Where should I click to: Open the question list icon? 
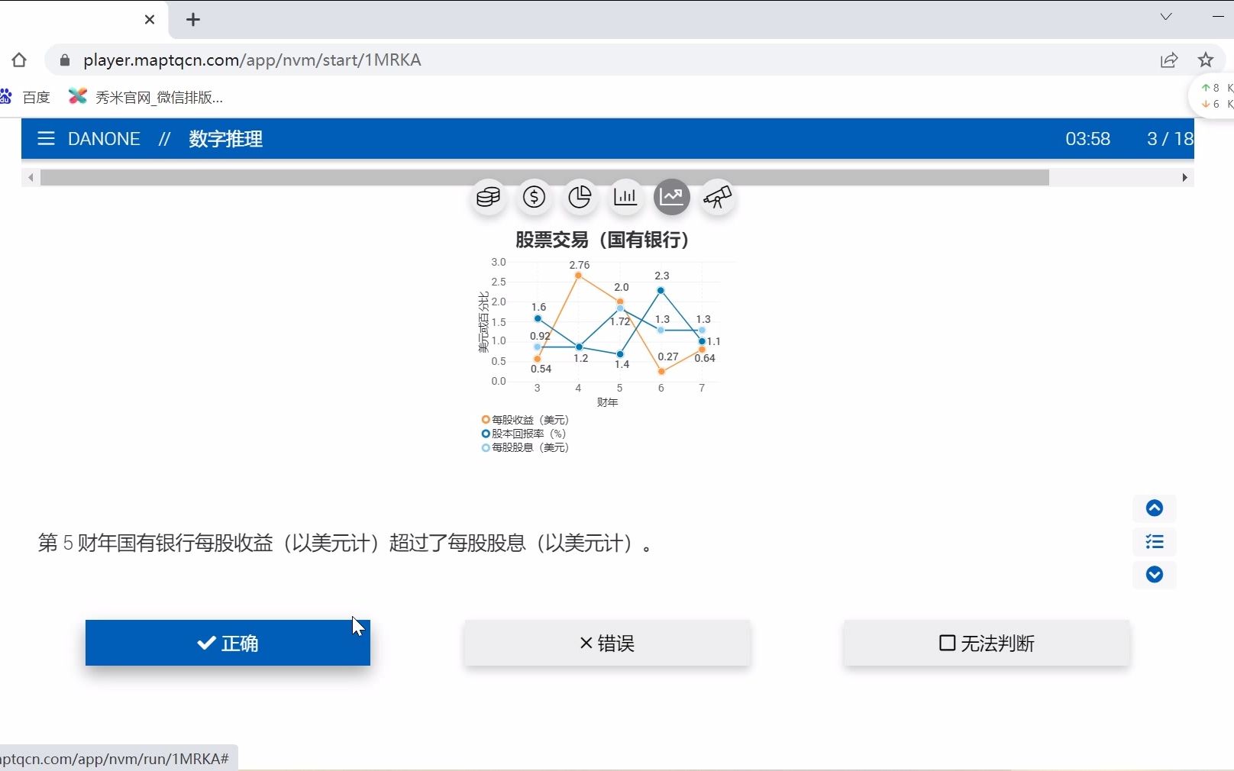(1155, 542)
